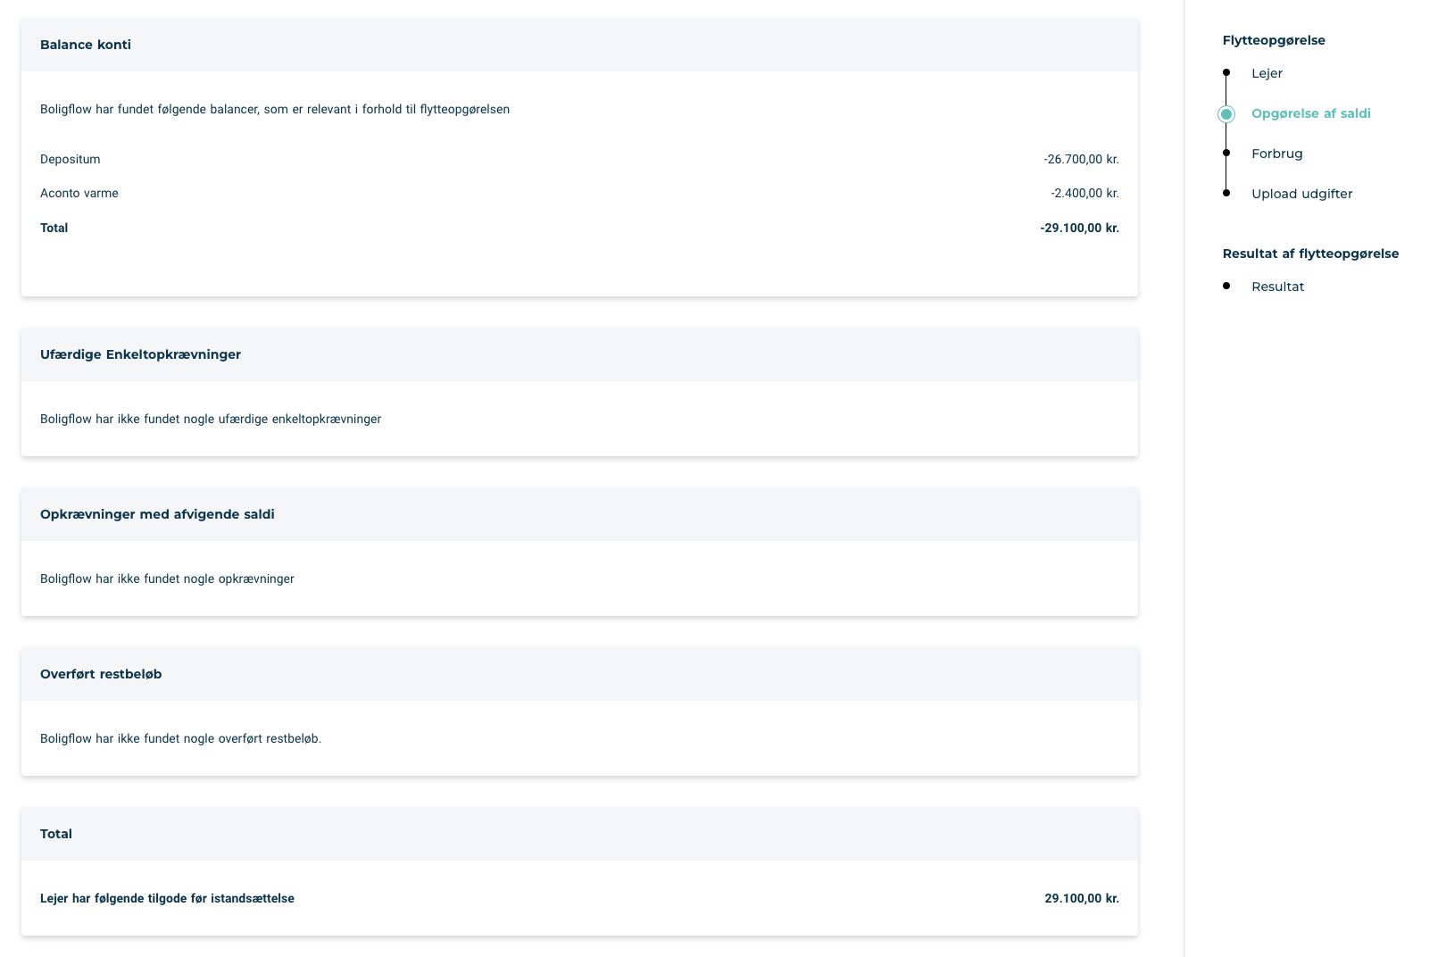
Task: Click the highlighted Opgørelse af saldi step marker
Action: (x=1226, y=114)
